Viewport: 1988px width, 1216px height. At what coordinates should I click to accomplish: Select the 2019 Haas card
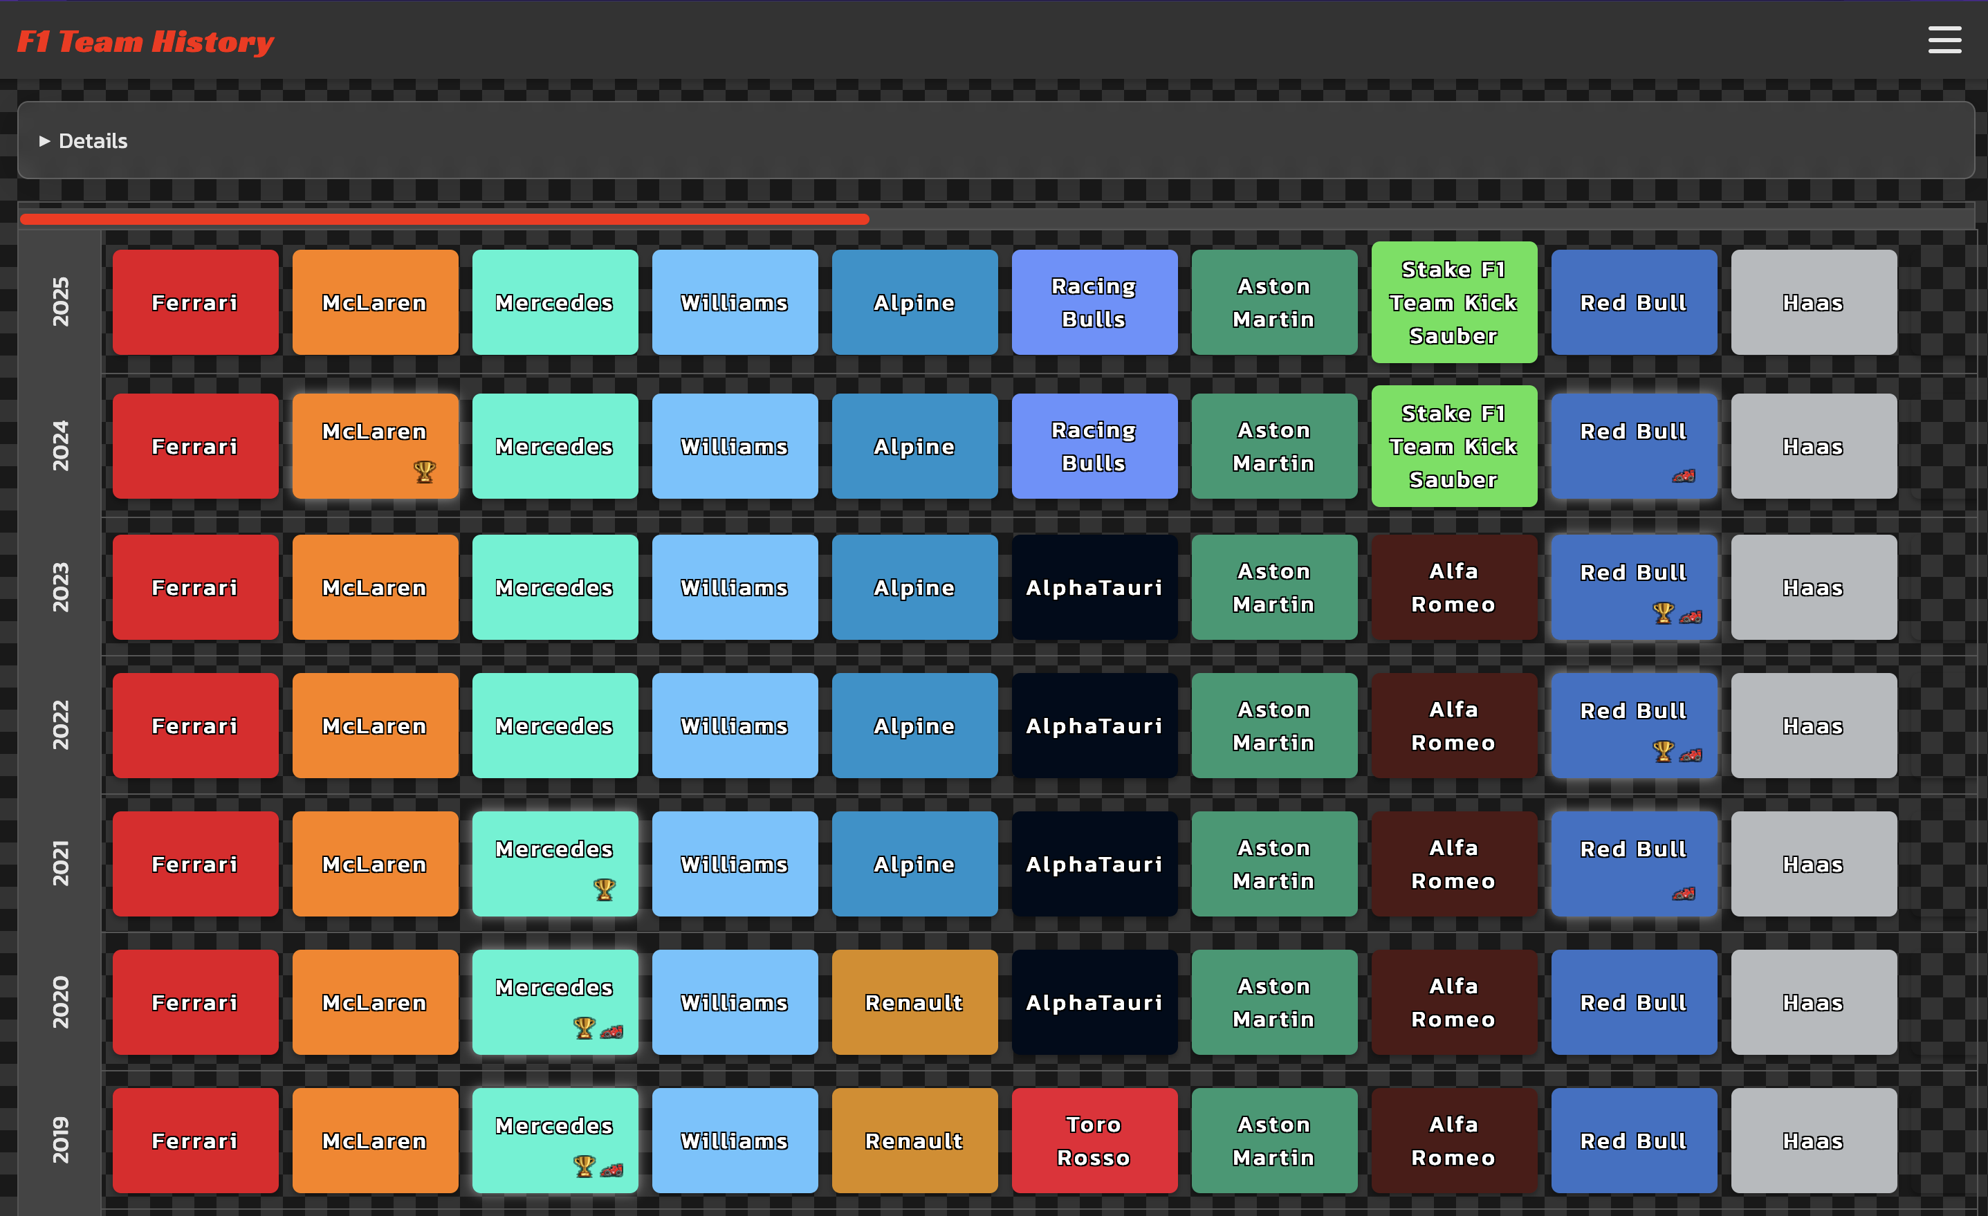1814,1141
